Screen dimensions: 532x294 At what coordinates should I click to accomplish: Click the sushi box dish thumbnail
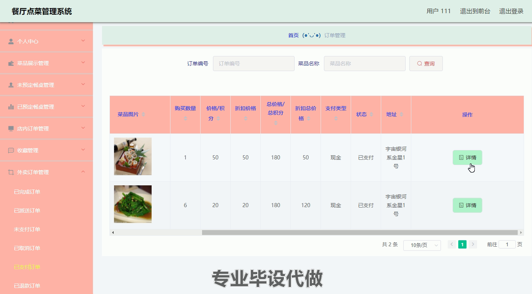(x=133, y=156)
